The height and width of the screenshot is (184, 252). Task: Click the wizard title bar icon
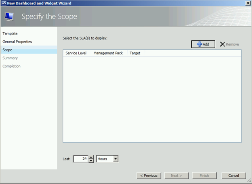click(4, 3)
